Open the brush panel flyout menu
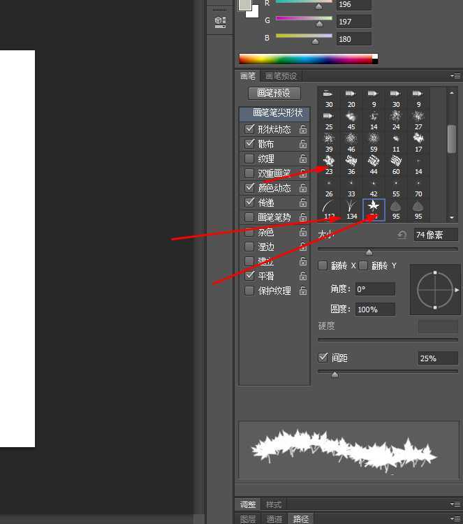The width and height of the screenshot is (463, 524). 455,76
